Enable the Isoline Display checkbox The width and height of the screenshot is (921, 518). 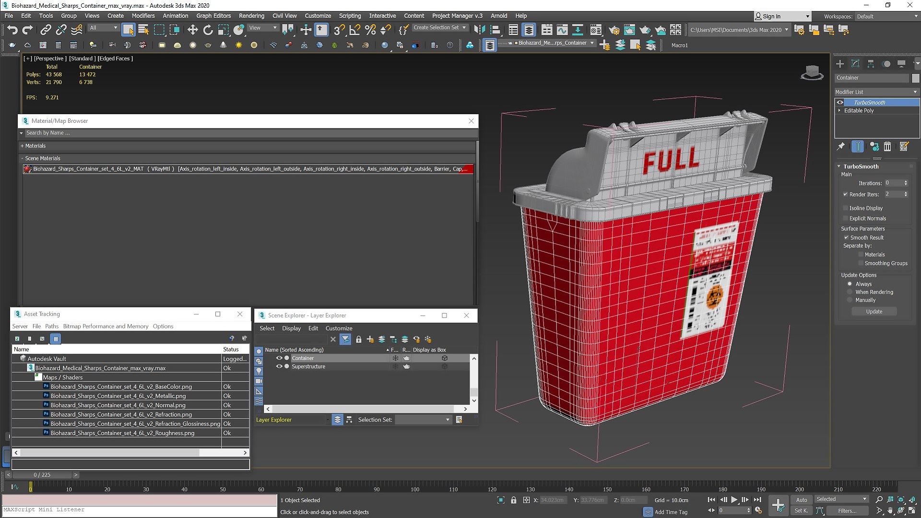point(846,208)
